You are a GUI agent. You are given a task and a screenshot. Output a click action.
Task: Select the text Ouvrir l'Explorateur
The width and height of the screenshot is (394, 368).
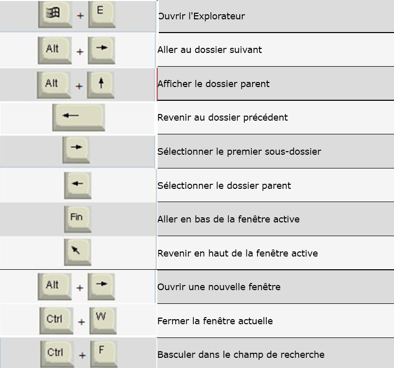201,16
